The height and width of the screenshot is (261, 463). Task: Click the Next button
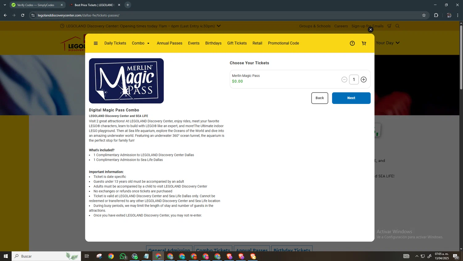click(x=351, y=98)
